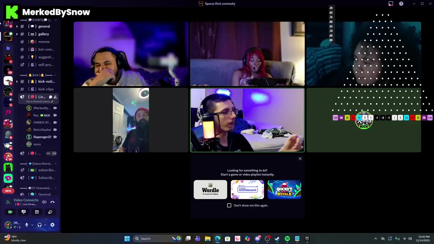Launch Whiteboard activity
Viewport: 434px width, 244px height.
coord(247,189)
